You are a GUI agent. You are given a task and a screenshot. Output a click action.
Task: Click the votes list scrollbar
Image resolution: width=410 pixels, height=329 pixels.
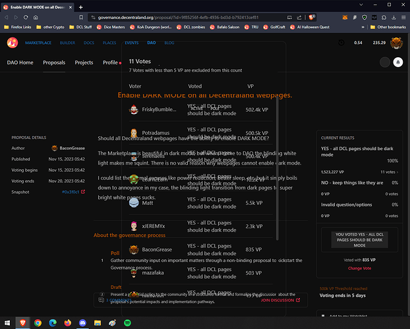(277, 168)
